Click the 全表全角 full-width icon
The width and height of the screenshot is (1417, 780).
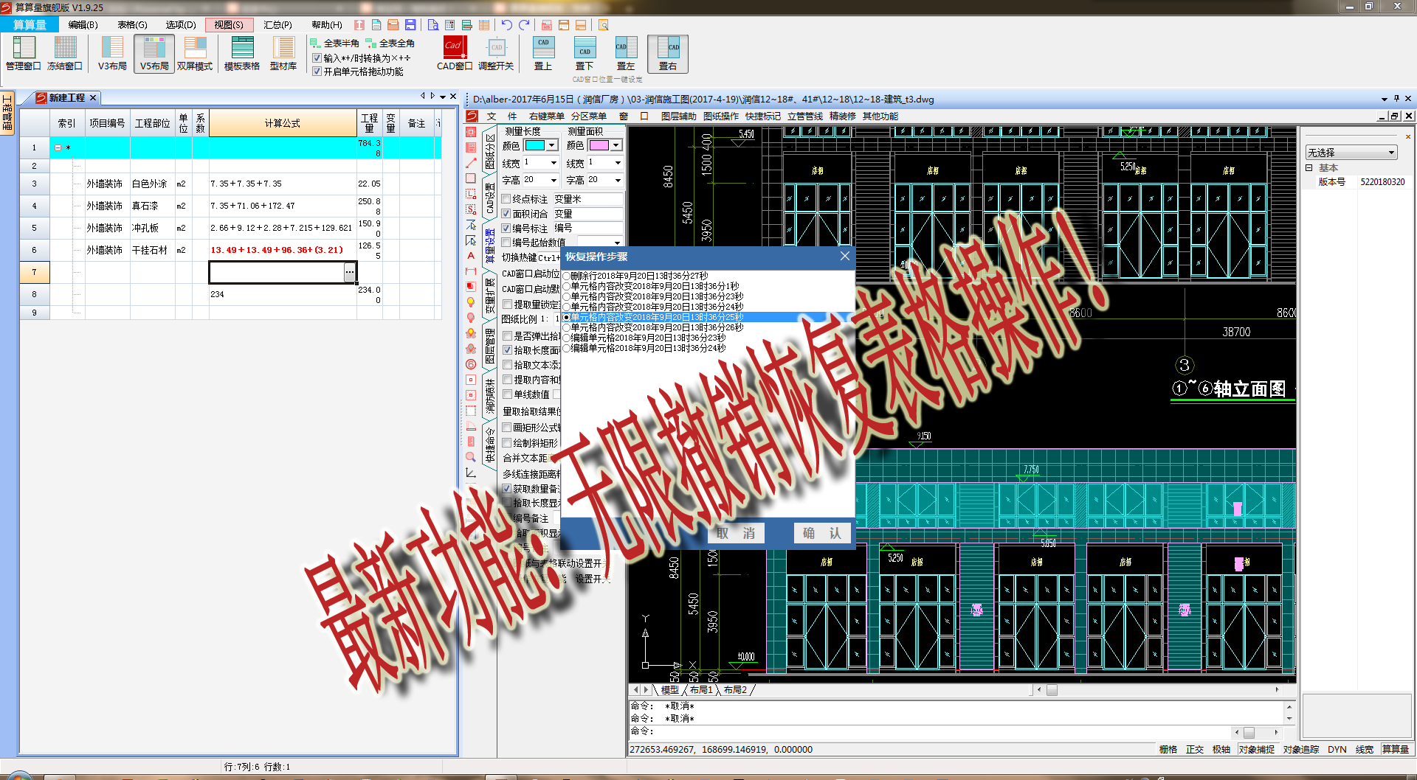click(390, 43)
